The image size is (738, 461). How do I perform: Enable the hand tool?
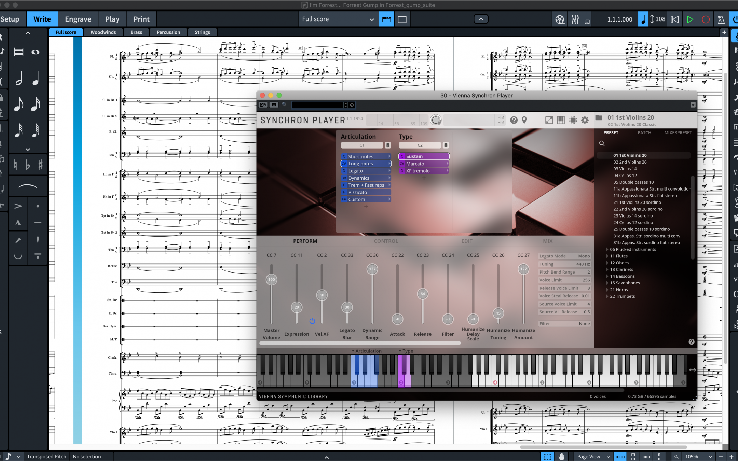click(561, 457)
